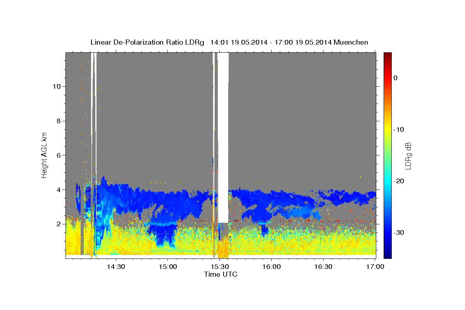Viewport: 465px width, 310px height.
Task: Click the 'Time UTC' axis title
Action: [220, 274]
